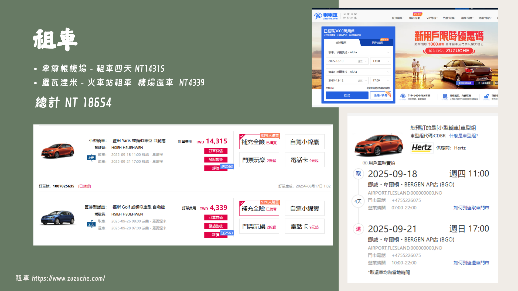The image size is (518, 291).
Task: Click 訂單詳情 button for the Yaris order
Action: click(216, 151)
